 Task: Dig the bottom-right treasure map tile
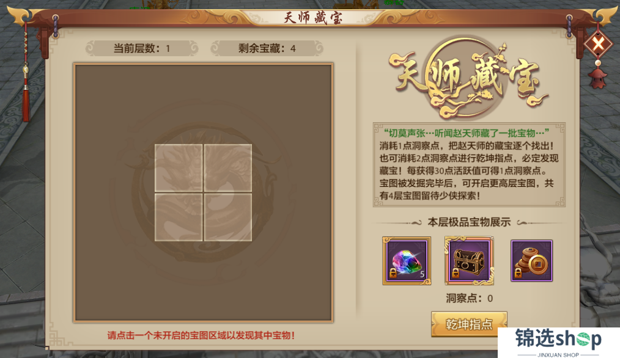227,217
